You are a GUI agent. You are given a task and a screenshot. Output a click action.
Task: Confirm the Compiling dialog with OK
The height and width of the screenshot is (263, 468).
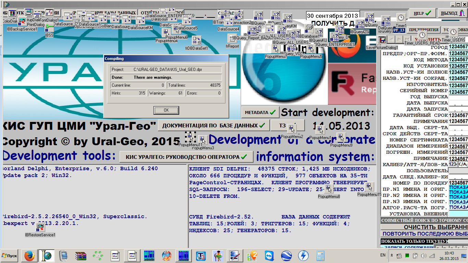click(166, 110)
